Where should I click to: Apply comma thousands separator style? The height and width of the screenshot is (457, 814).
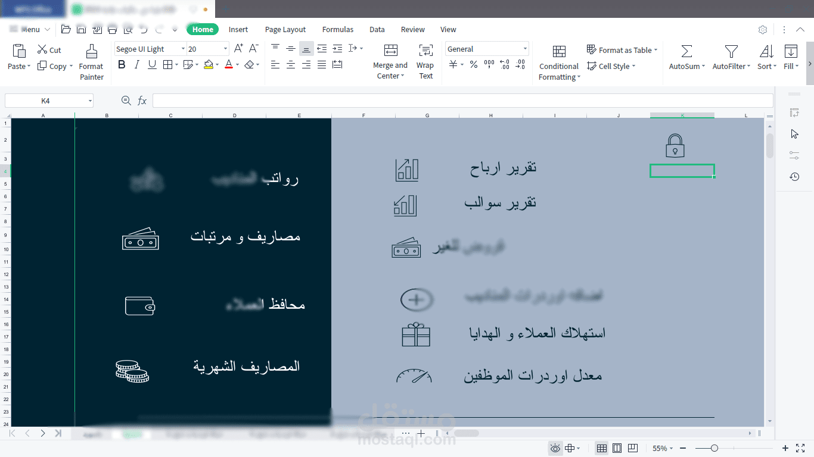pyautogui.click(x=489, y=65)
